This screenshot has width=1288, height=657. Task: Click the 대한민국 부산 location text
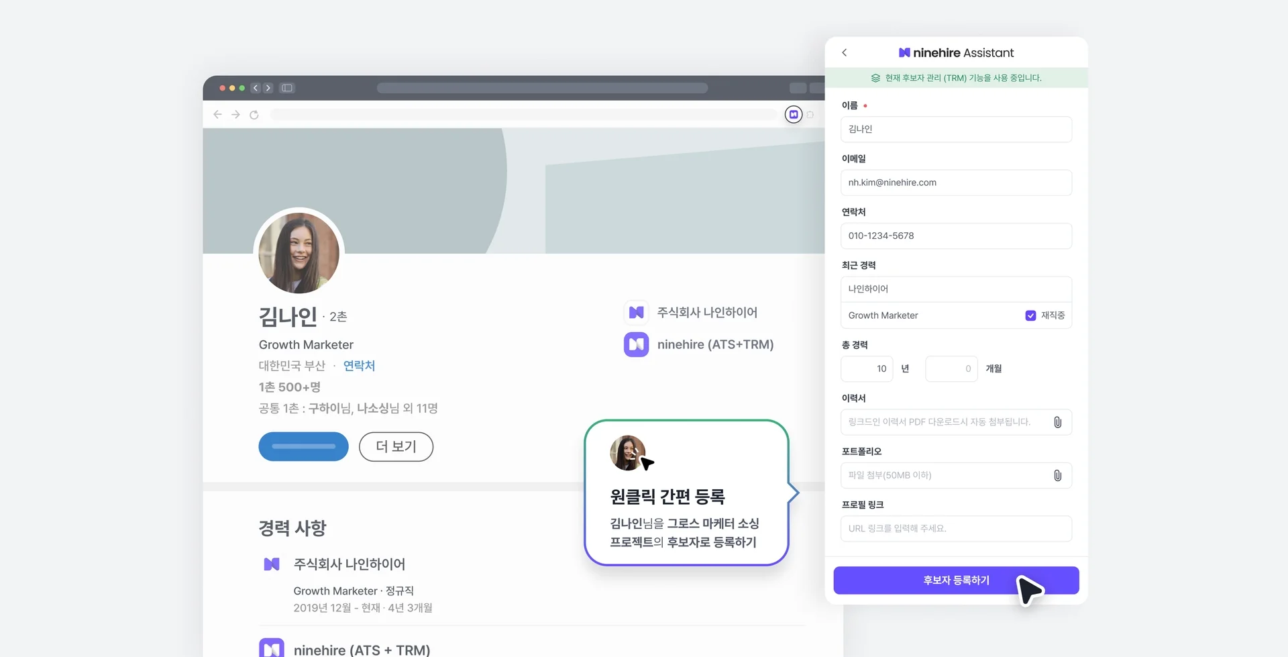[x=292, y=366]
